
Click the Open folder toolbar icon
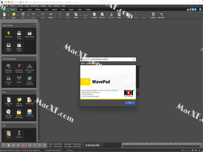click(x=14, y=15)
